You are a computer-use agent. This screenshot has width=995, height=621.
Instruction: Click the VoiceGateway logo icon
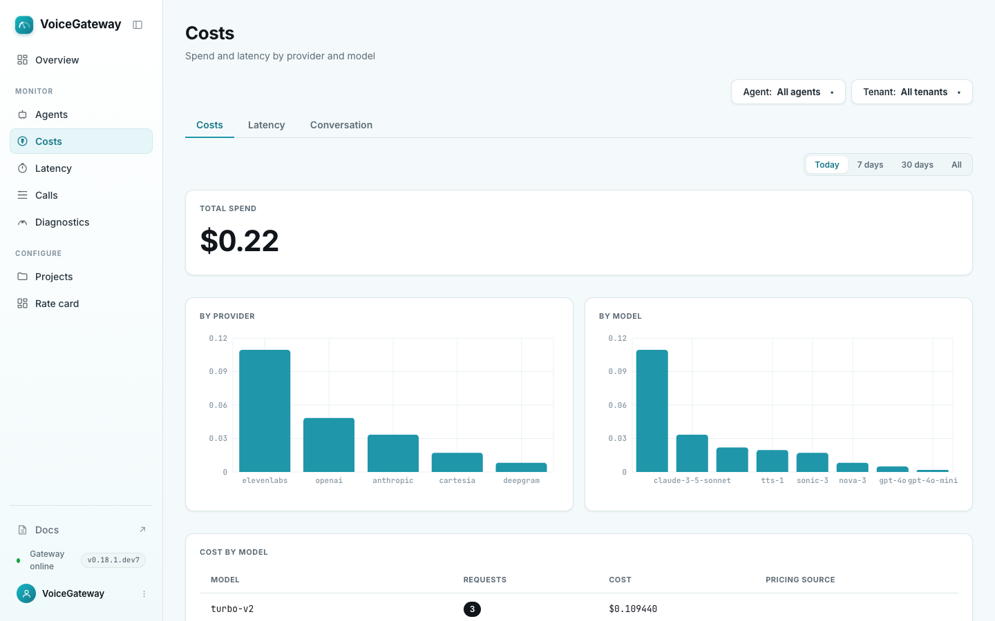click(x=24, y=25)
